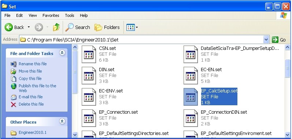Click the EC-EN.set file name
This screenshot has height=139, width=292.
pyautogui.click(x=211, y=70)
